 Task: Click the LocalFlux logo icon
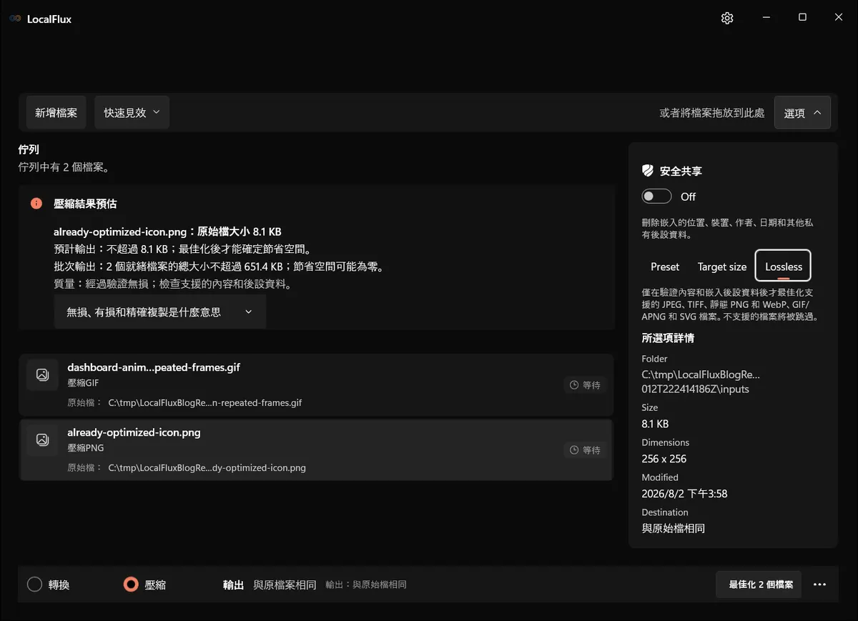15,19
